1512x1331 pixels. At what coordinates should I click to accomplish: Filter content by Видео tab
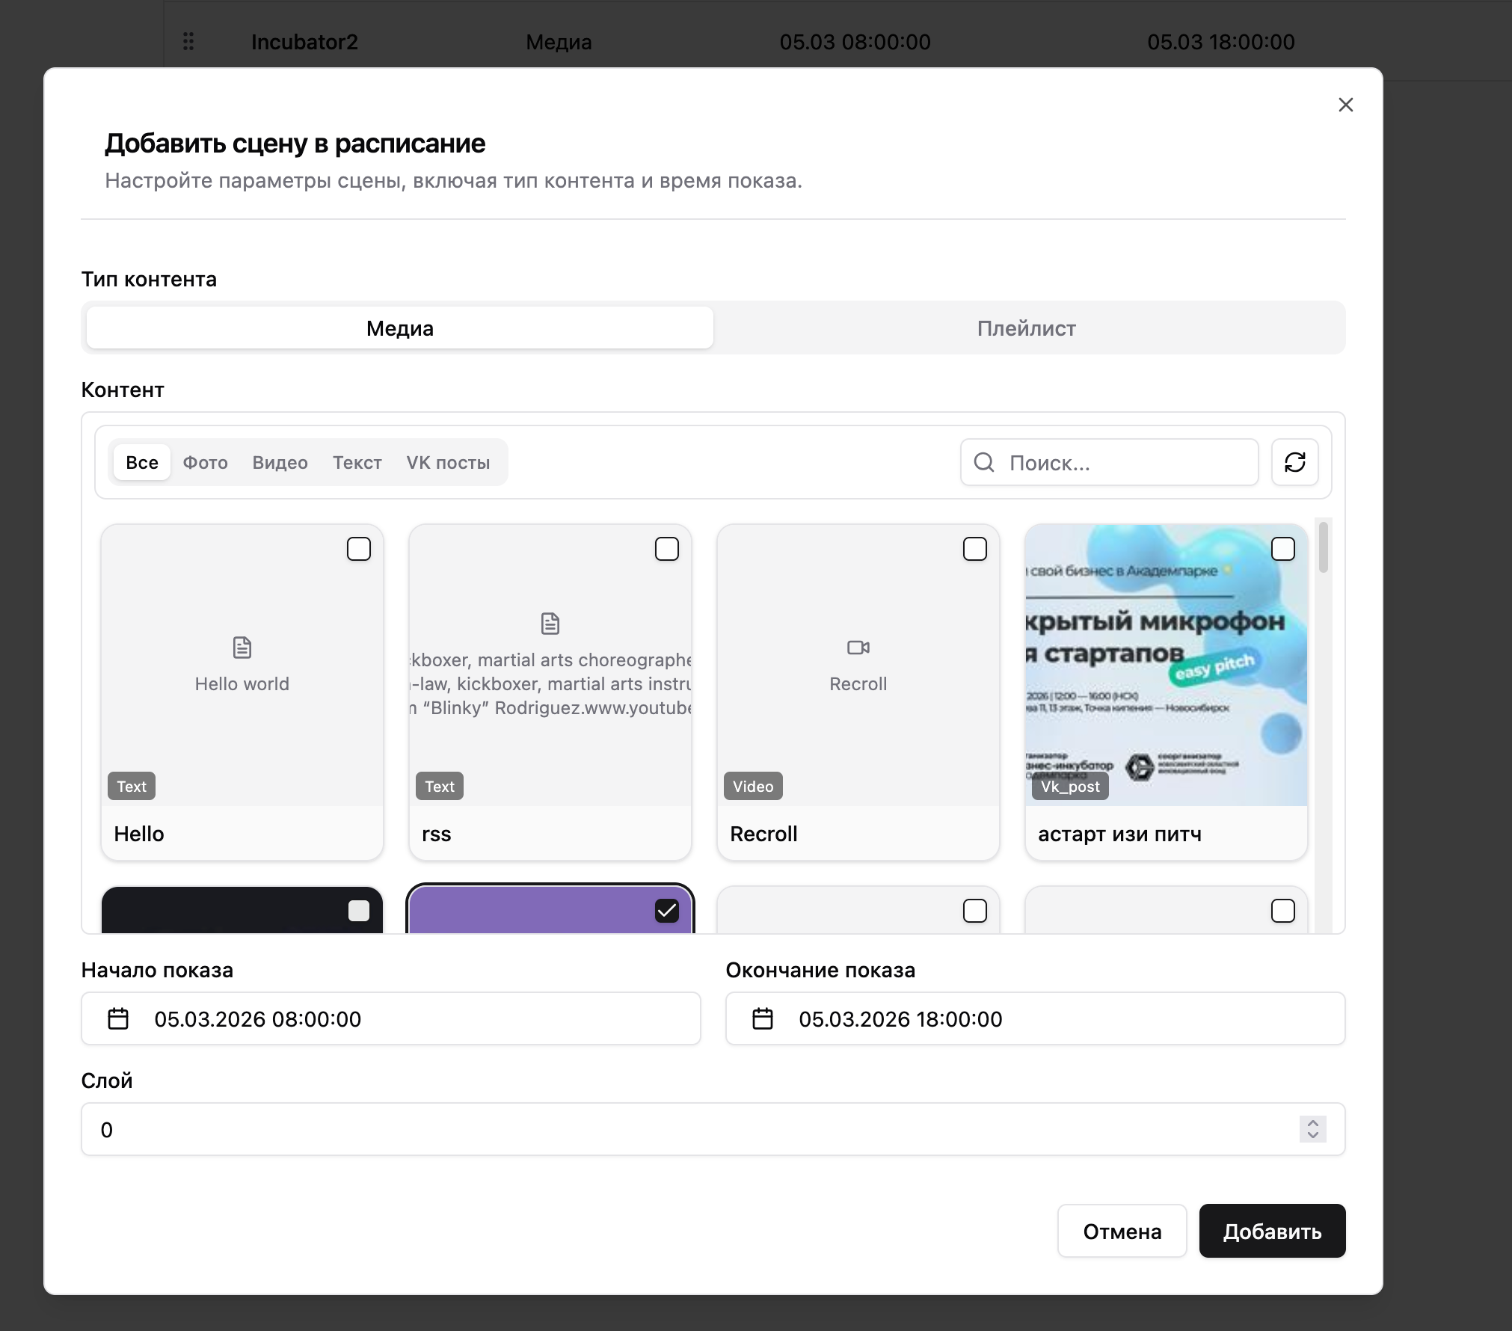280,462
